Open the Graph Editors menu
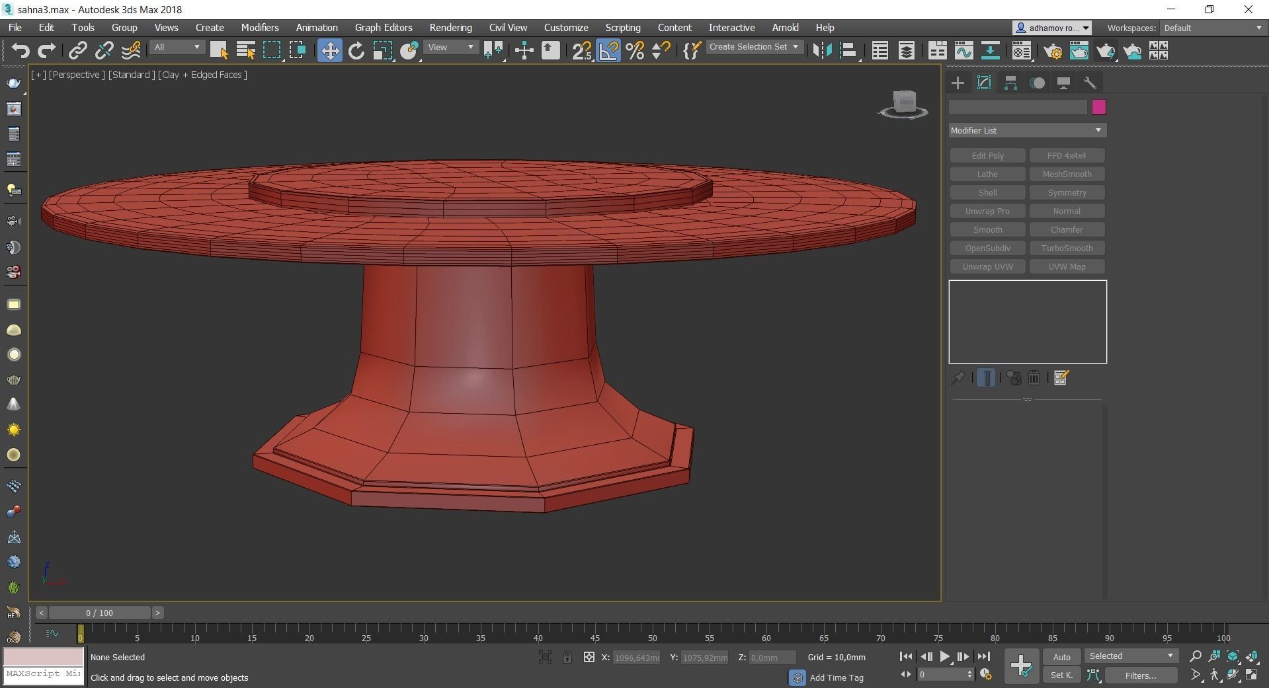The width and height of the screenshot is (1269, 688). point(384,28)
